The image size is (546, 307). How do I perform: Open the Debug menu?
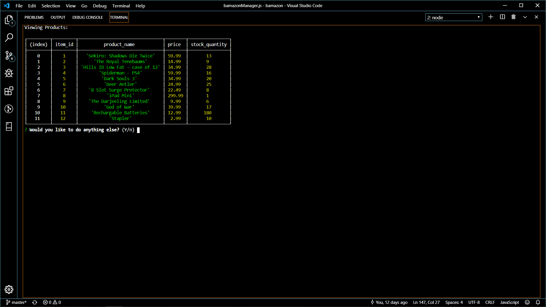coord(100,6)
